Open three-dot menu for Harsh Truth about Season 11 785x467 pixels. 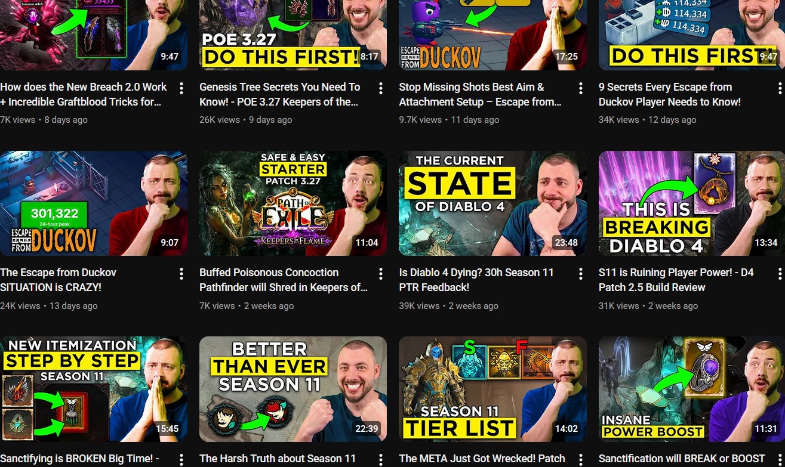pos(381,460)
